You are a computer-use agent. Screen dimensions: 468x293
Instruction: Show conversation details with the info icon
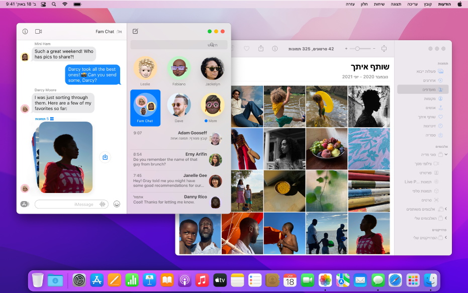click(x=25, y=31)
